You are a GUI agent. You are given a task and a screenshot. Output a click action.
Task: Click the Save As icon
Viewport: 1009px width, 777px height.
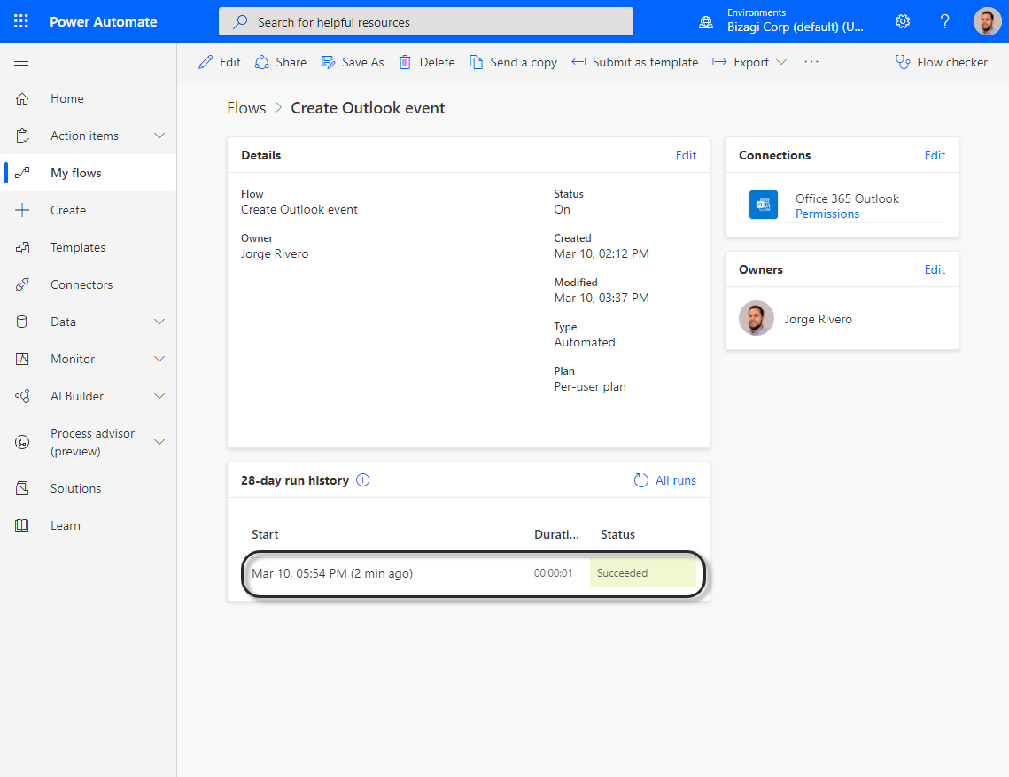pyautogui.click(x=328, y=62)
